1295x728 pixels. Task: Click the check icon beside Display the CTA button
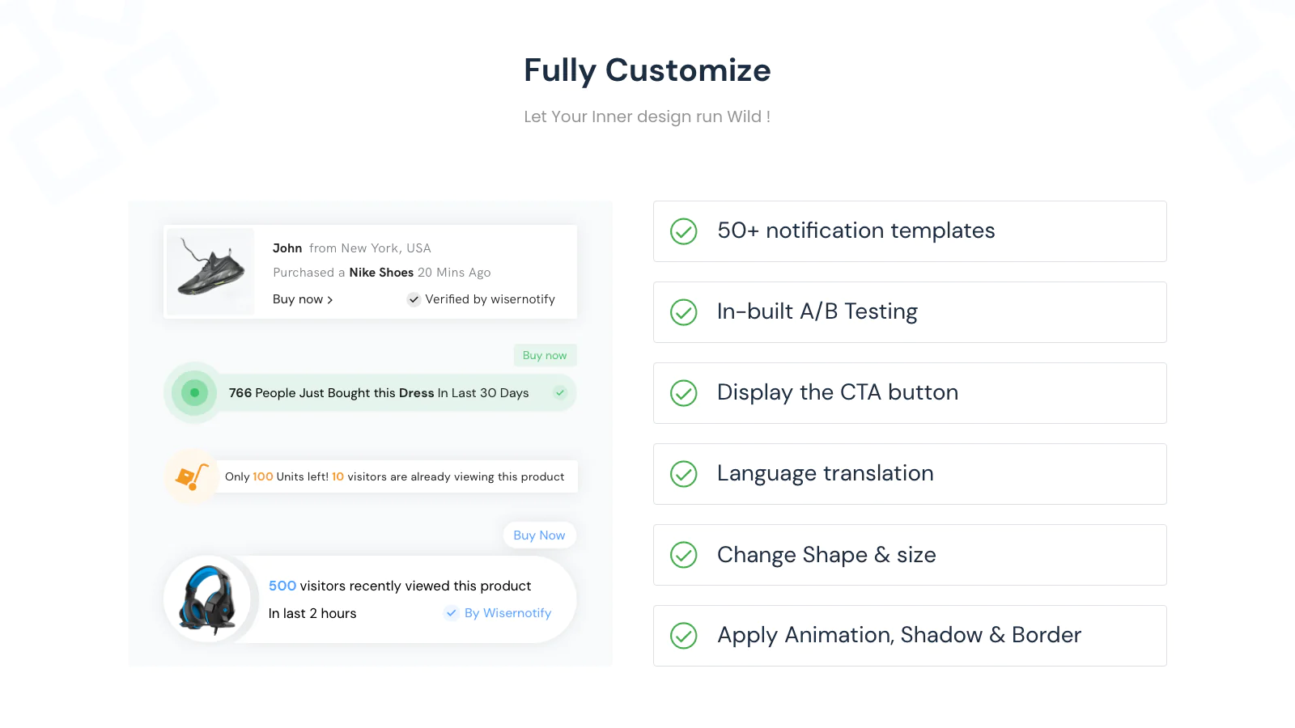click(x=684, y=393)
